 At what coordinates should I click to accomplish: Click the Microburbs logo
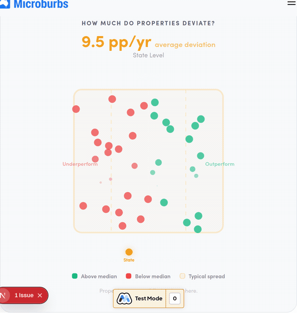35,4
